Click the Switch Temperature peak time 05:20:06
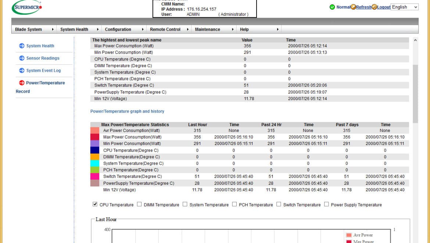Viewport: 430px width, 243px height. tap(307, 85)
